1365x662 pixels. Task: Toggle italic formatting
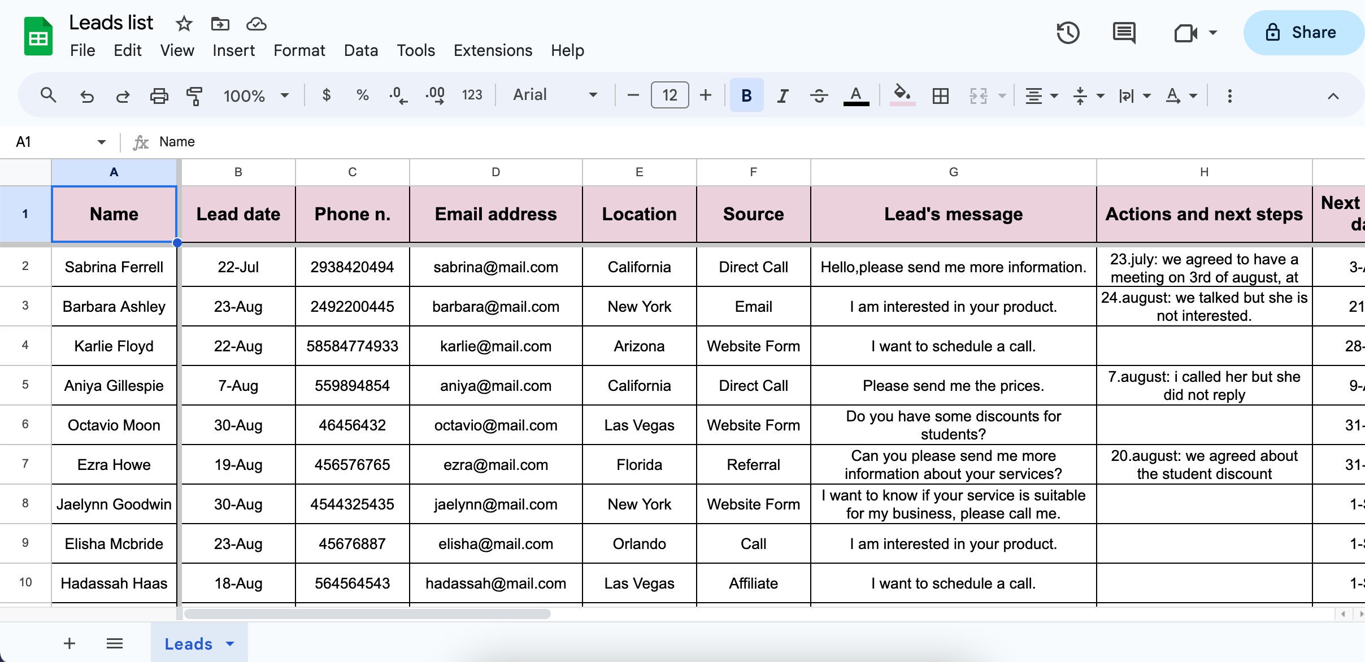pos(783,95)
